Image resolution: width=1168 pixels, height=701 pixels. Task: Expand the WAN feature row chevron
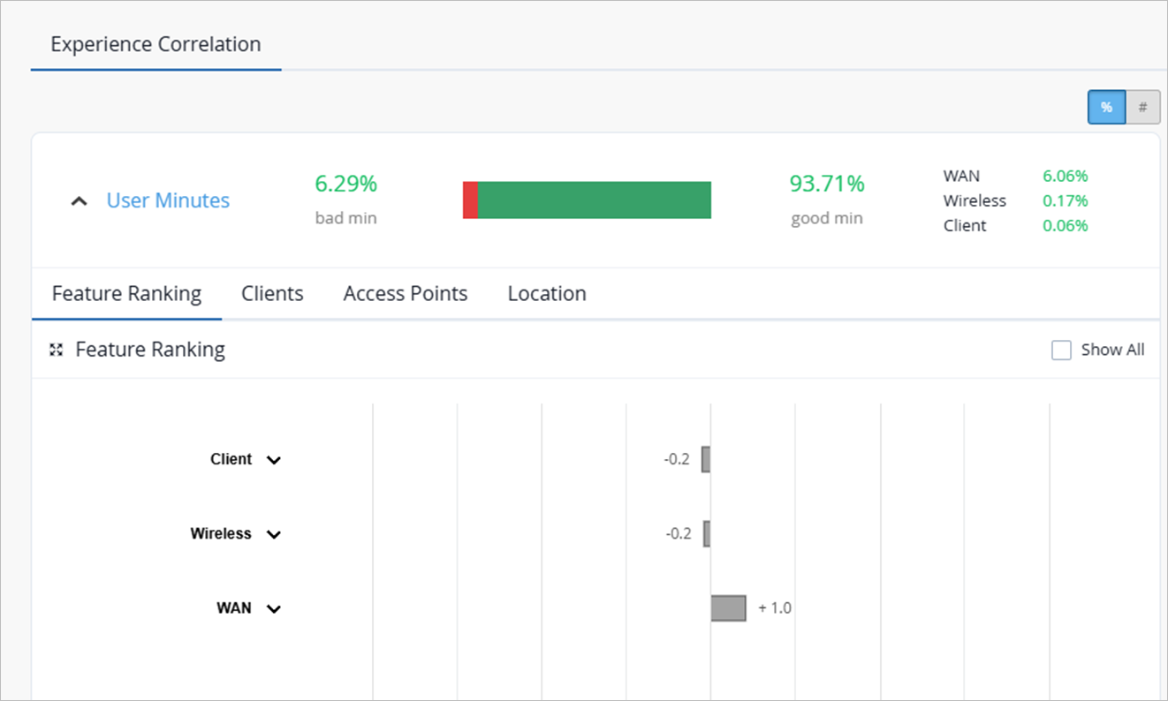tap(274, 608)
